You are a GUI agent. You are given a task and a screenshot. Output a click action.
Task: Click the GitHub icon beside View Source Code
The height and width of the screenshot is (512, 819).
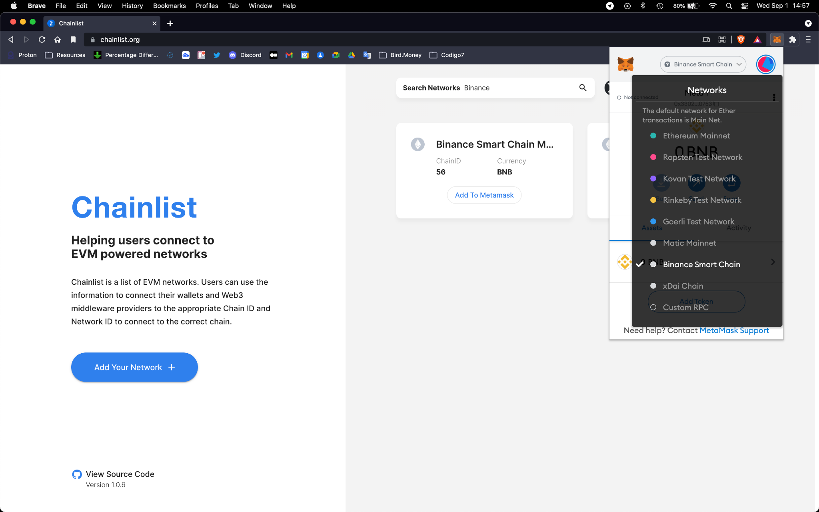(x=77, y=474)
